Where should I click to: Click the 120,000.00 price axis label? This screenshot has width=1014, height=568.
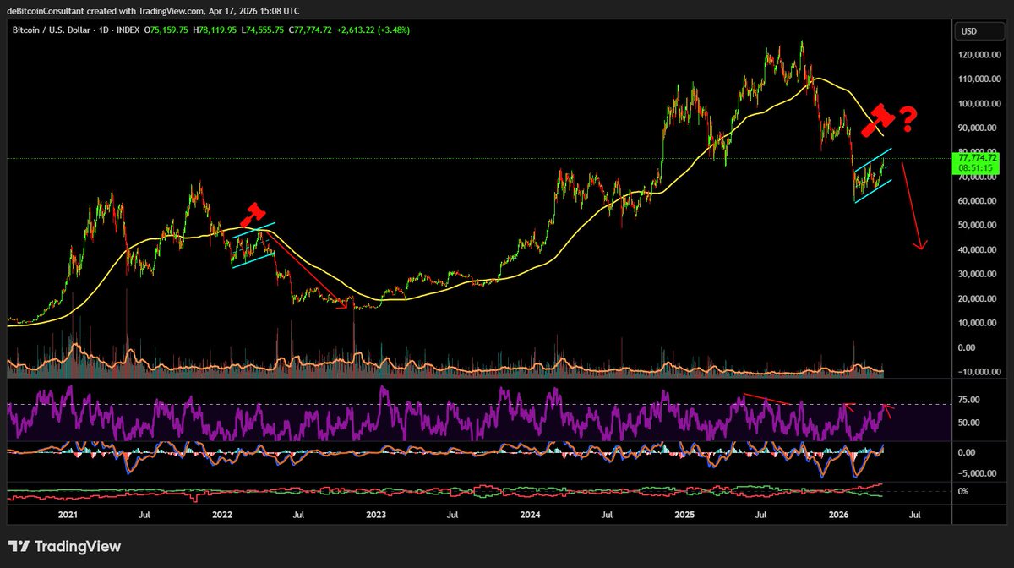pyautogui.click(x=979, y=55)
